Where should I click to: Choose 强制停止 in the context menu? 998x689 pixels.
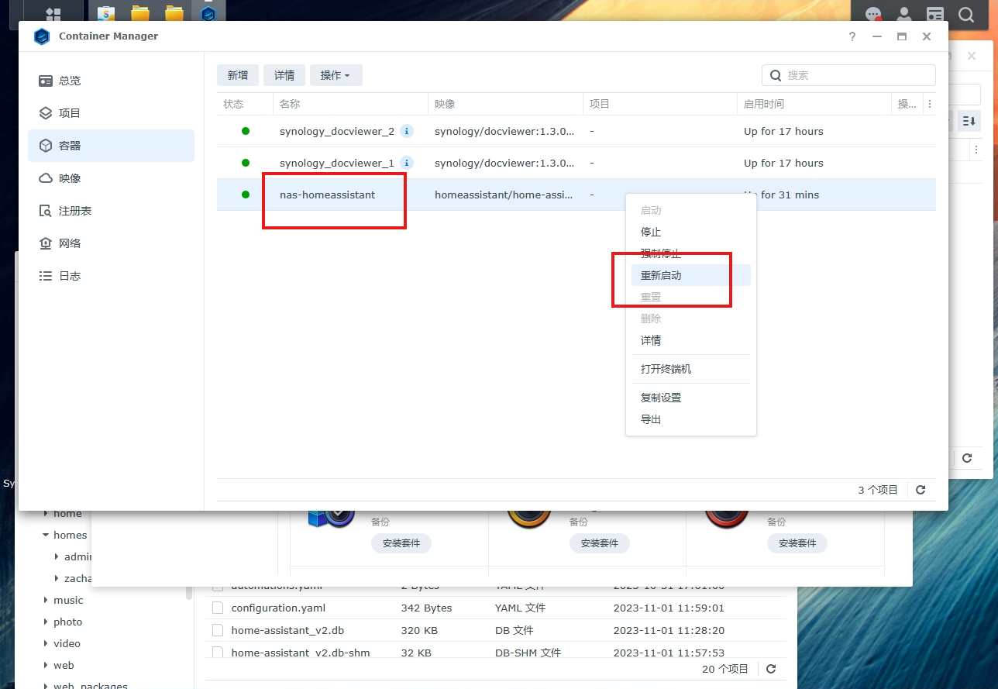690,253
